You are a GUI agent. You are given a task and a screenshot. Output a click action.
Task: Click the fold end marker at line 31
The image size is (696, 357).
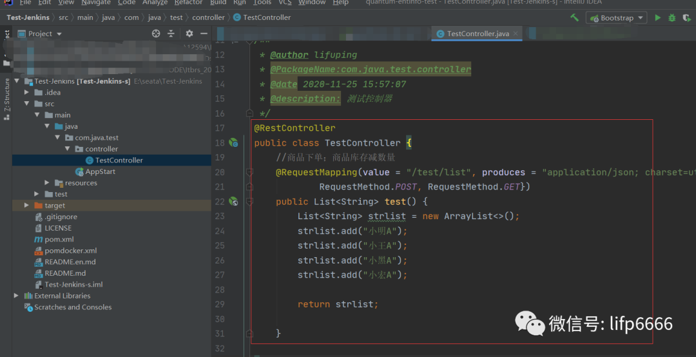[x=249, y=333]
